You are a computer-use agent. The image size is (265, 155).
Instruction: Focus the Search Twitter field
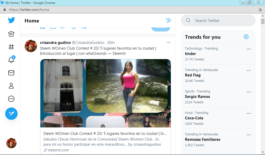tap(218, 20)
